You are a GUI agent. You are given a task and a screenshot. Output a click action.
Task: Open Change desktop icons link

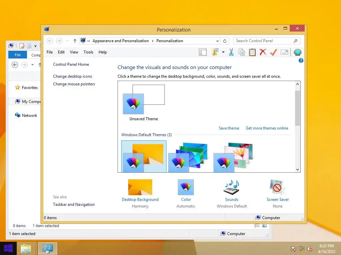(72, 76)
